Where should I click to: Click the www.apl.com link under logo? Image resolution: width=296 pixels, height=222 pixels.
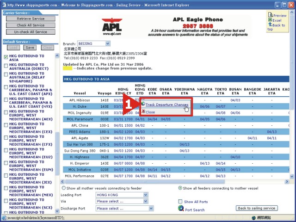tap(112, 34)
